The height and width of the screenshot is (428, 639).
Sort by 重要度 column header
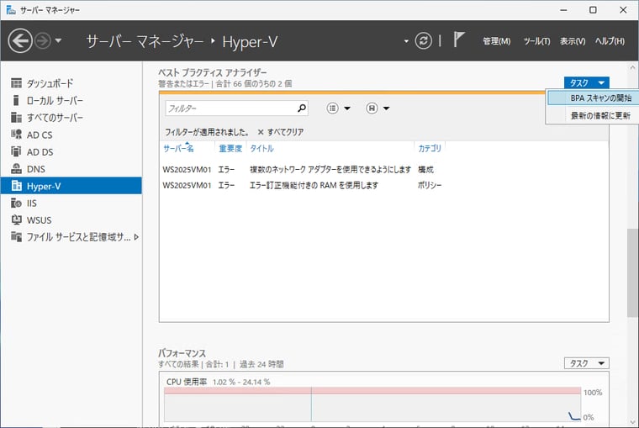tap(230, 148)
